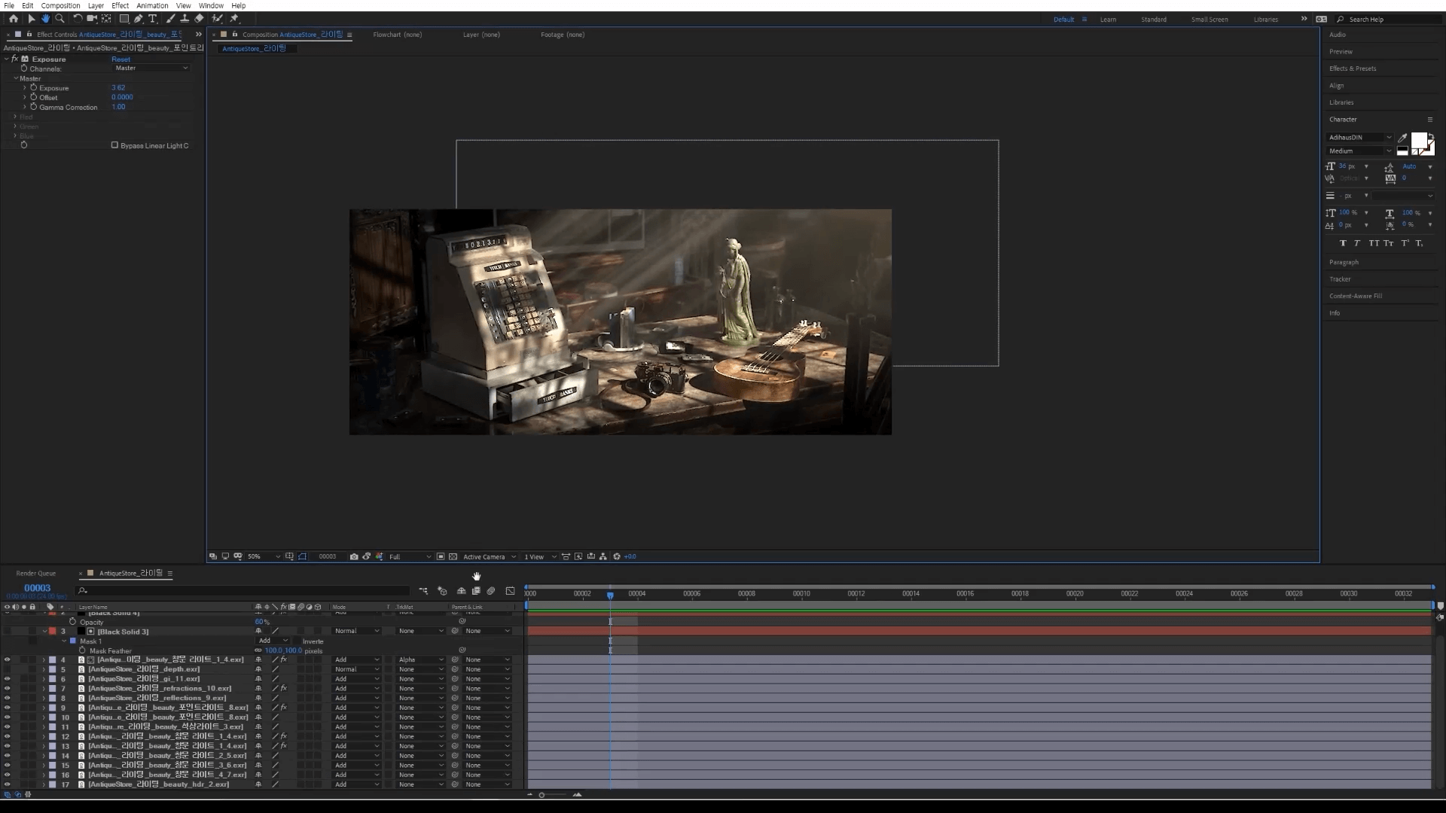Collapse the Master properties group
The width and height of the screenshot is (1446, 813).
point(16,78)
